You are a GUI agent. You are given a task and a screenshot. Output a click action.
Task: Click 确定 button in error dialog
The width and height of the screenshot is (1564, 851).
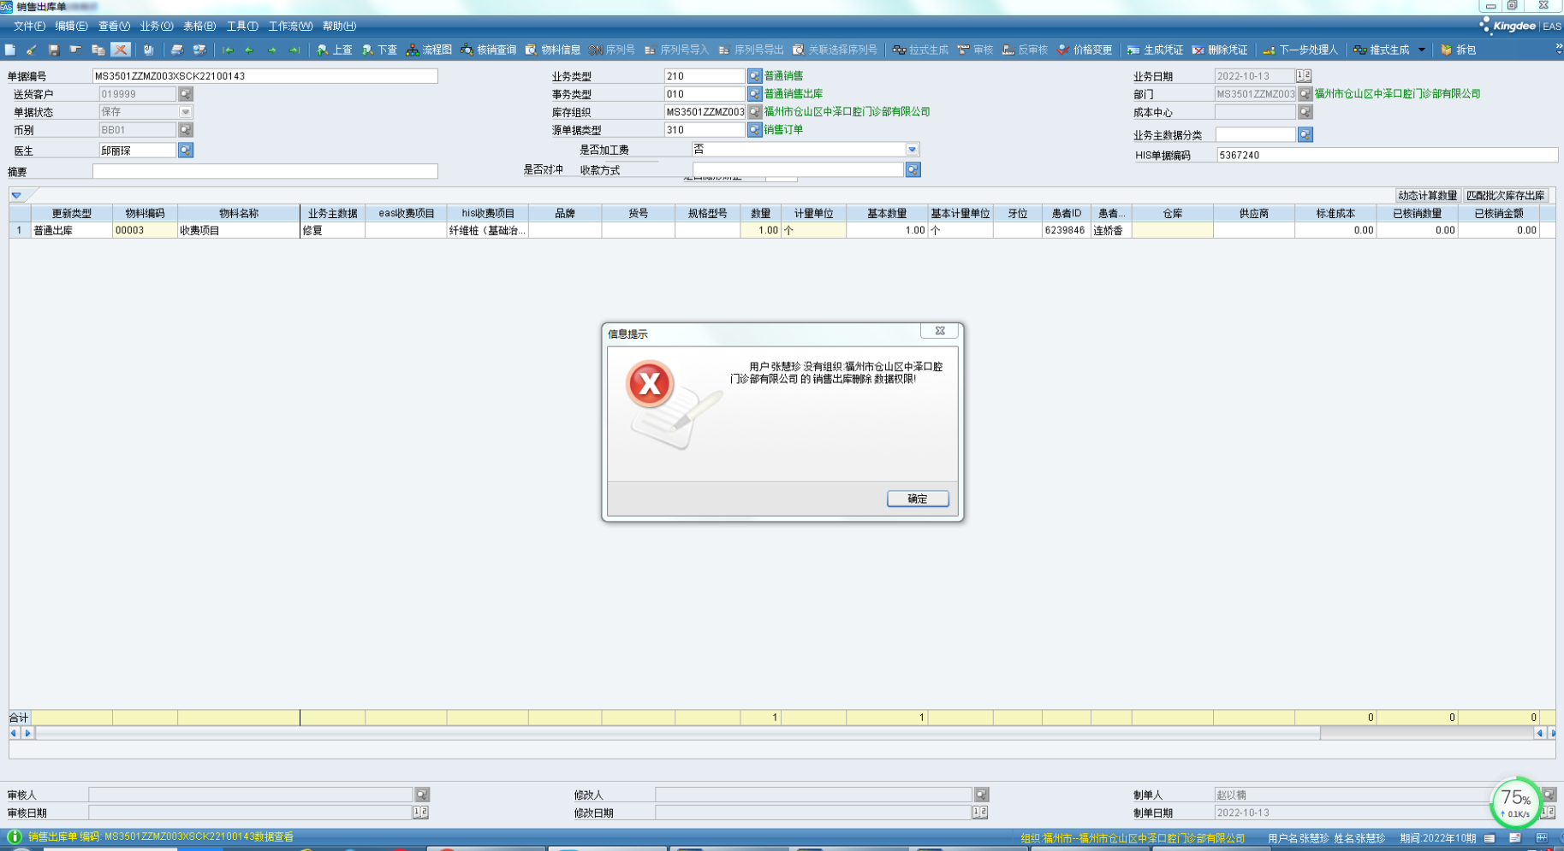(917, 499)
